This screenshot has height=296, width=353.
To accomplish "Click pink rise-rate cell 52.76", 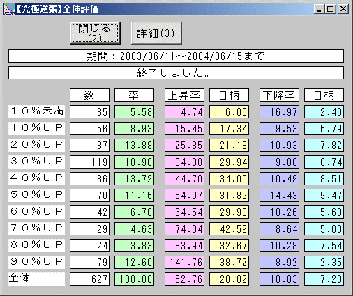I will coord(184,279).
